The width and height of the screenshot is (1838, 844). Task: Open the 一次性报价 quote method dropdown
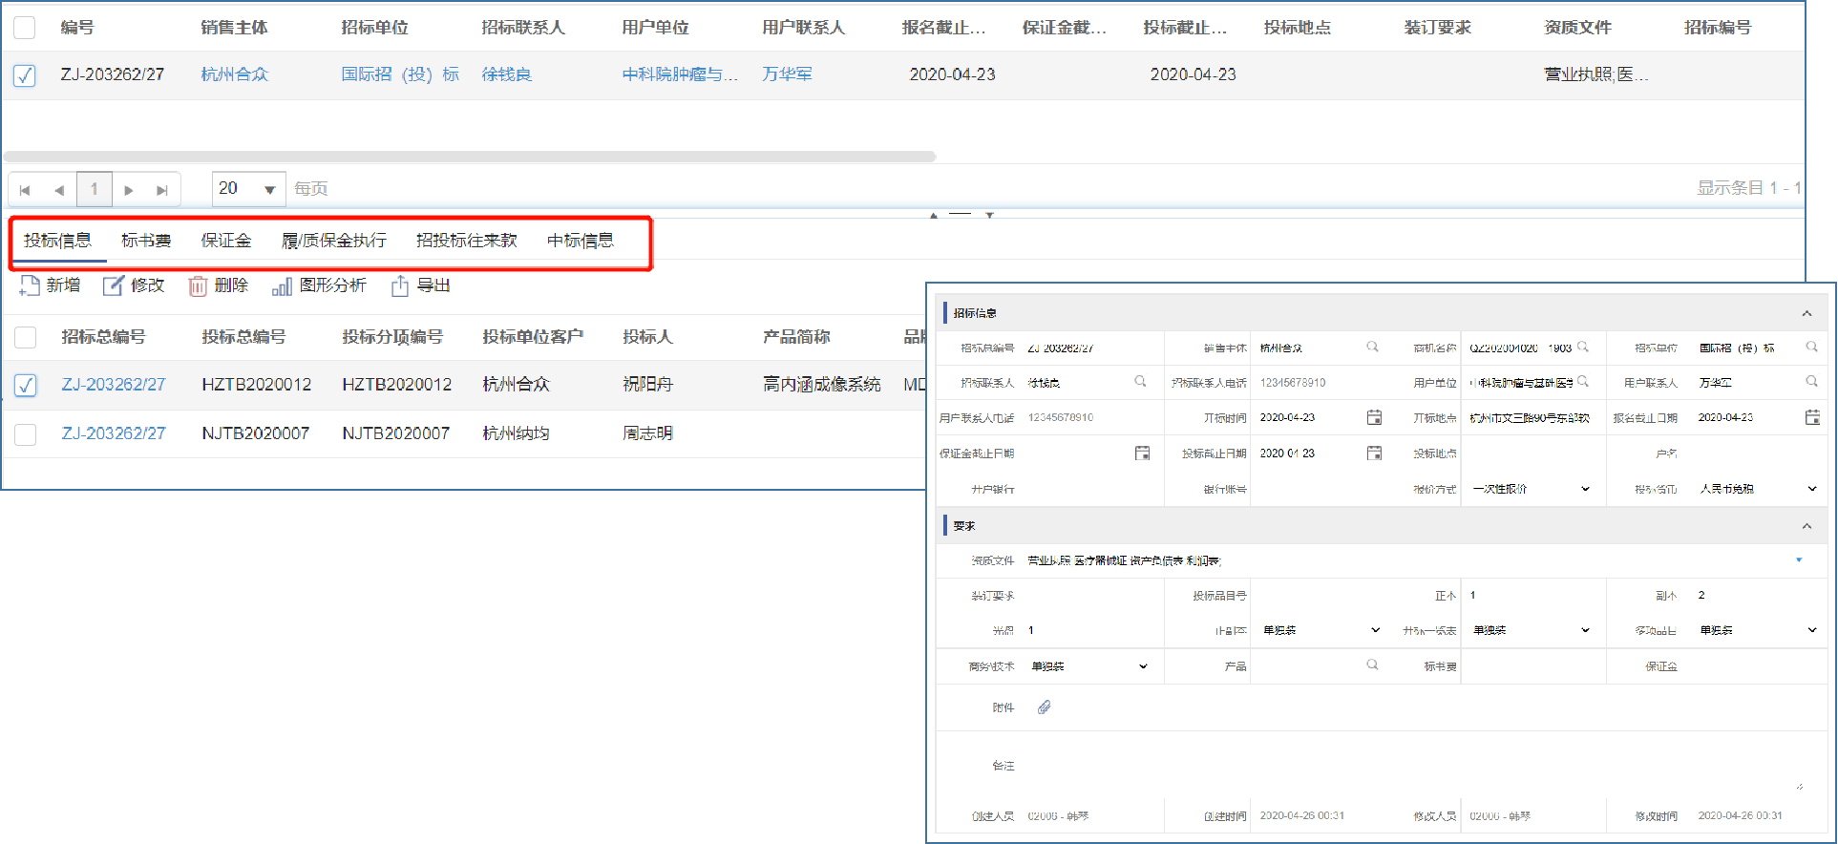pos(1585,489)
